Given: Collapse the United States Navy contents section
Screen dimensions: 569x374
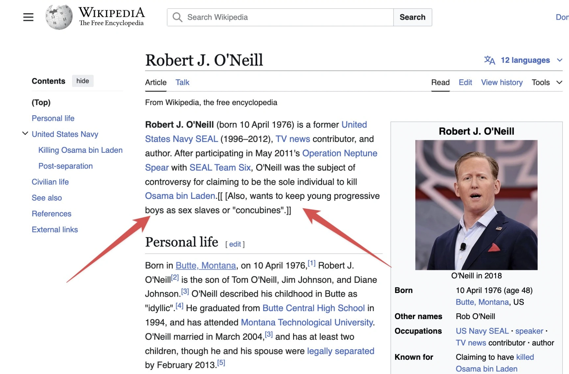Looking at the screenshot, I should (25, 133).
